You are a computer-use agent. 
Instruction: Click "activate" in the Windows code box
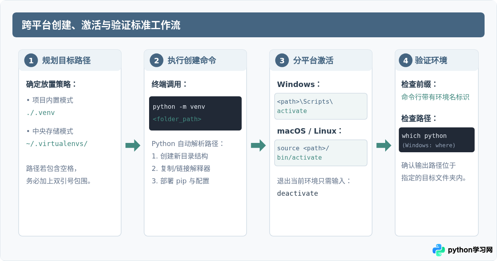pos(292,111)
